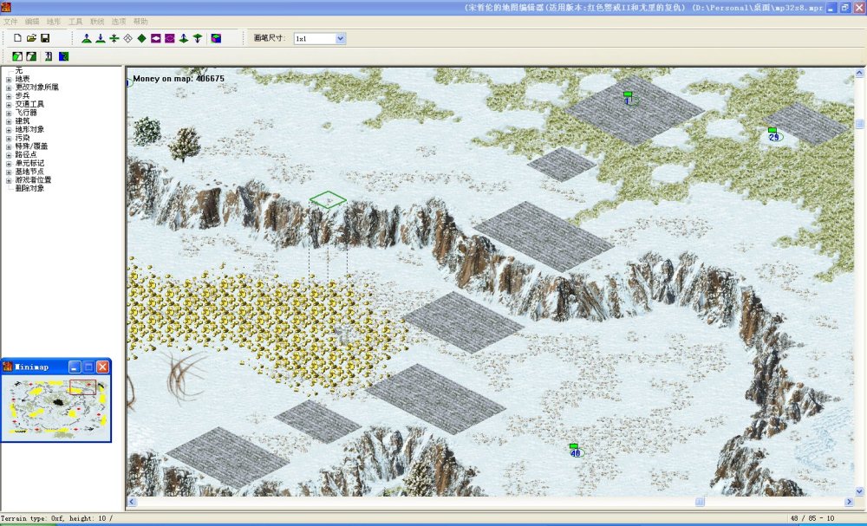867x526 pixels.
Task: Open the 文件 menu
Action: coord(10,22)
